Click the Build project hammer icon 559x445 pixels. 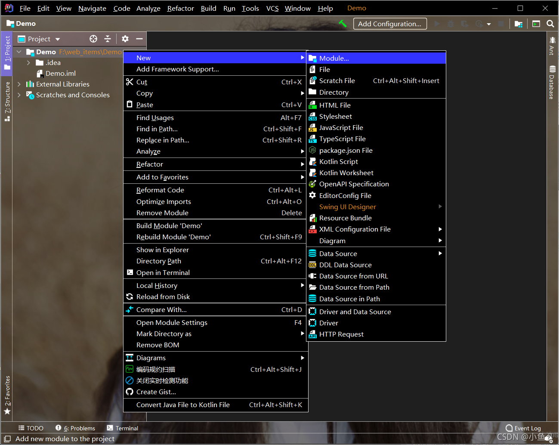pos(343,24)
